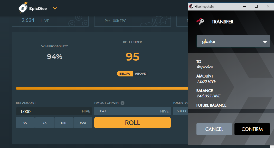This screenshot has height=148, width=274.
Task: Expand the chevron next to EpicDice
Action: tap(55, 8)
